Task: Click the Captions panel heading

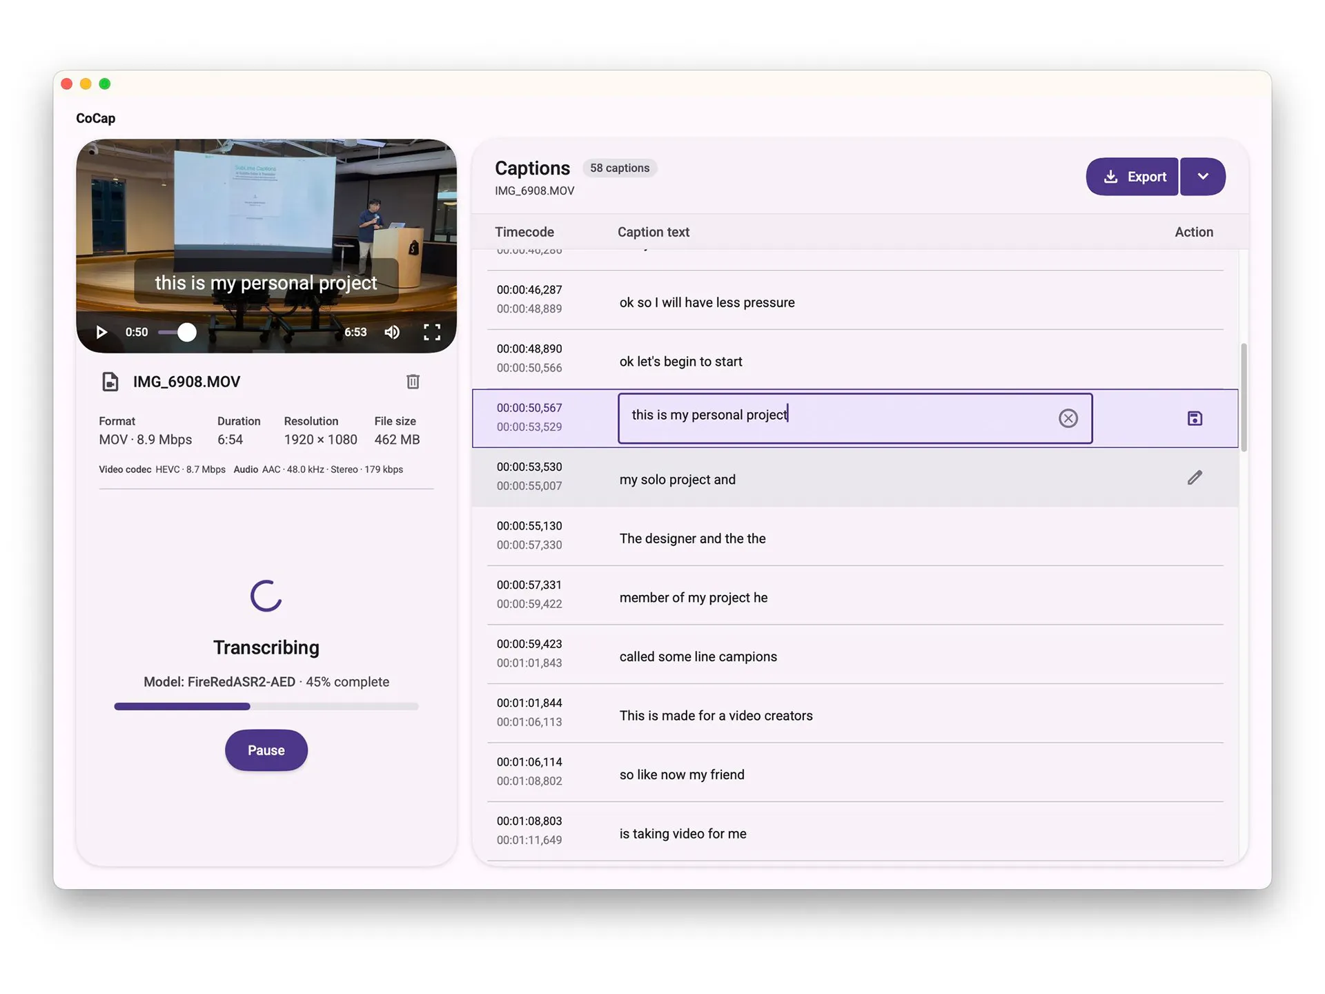Action: coord(532,168)
